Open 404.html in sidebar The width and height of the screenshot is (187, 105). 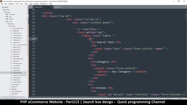[x=14, y=87]
